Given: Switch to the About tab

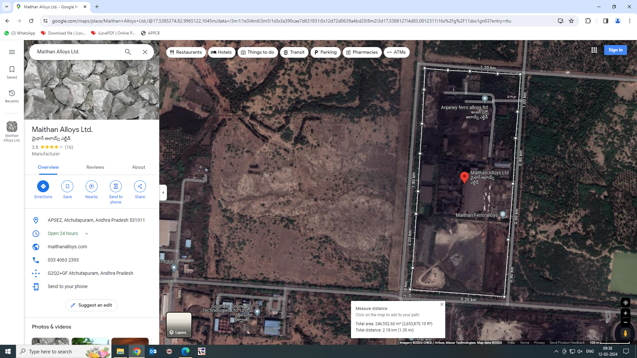Looking at the screenshot, I should [139, 167].
